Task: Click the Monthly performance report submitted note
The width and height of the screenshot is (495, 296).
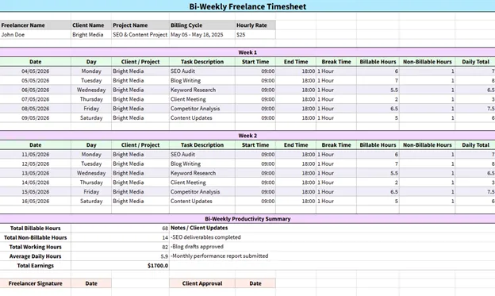Action: [x=220, y=256]
